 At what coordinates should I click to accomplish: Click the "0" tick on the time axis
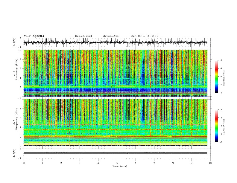24,163
